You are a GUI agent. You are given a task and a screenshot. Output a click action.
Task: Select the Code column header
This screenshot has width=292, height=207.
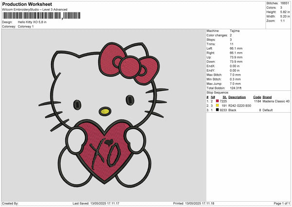pyautogui.click(x=257, y=97)
